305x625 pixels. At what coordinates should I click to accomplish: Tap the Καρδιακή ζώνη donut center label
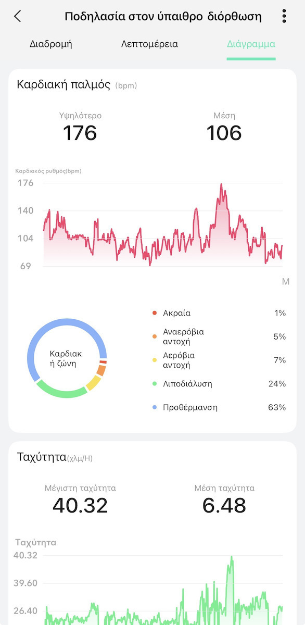click(66, 358)
